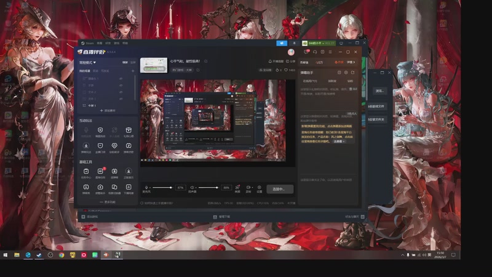The height and width of the screenshot is (277, 492).
Task: Open the Steam notifications bell
Action: [x=294, y=43]
